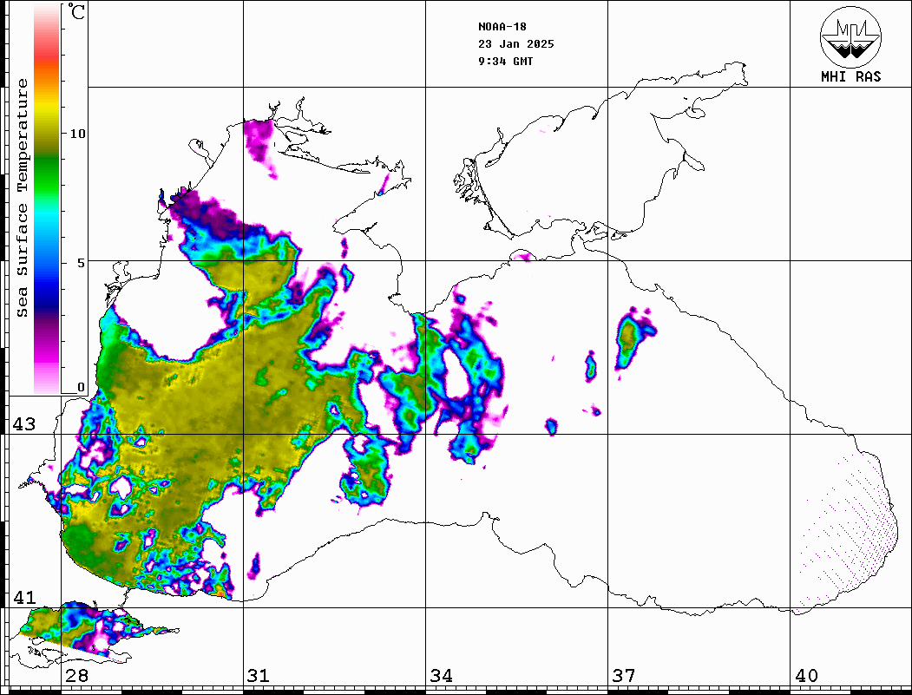Click the MHI RAS logo emblem

tap(851, 37)
